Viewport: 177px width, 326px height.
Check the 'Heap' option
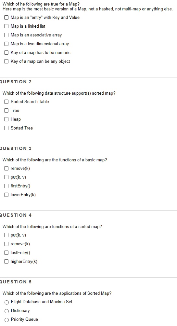[x=6, y=119]
